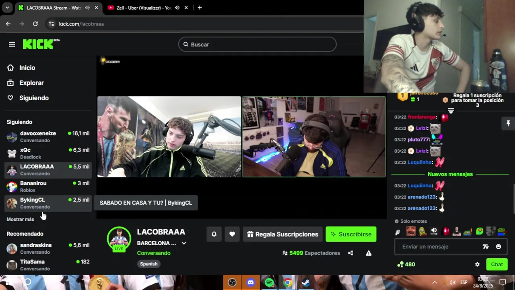Screen dimensions: 515x290
Task: Open davooxeneize channel from following list
Action: tap(48, 137)
